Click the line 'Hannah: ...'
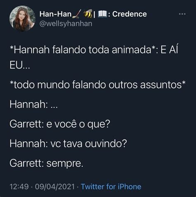 33,104
